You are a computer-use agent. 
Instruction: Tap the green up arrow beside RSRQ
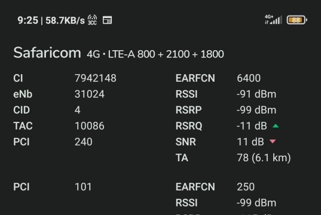pos(276,126)
